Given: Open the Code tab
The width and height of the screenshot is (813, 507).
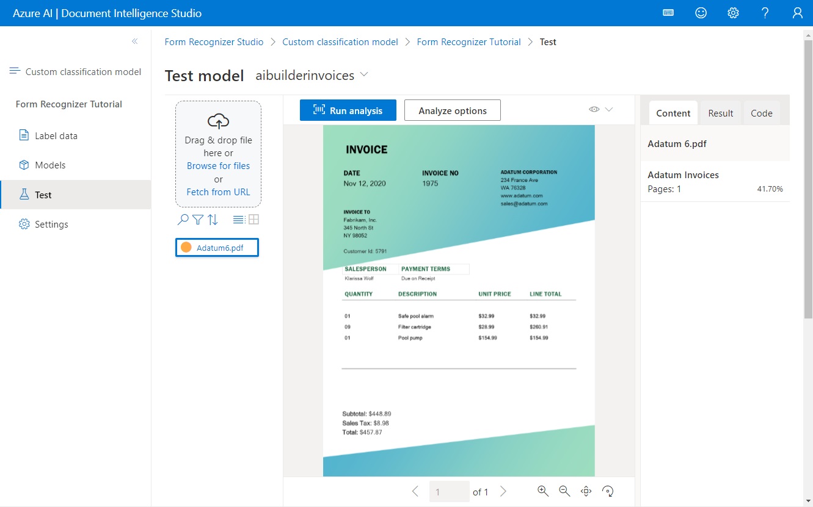Looking at the screenshot, I should pos(761,113).
